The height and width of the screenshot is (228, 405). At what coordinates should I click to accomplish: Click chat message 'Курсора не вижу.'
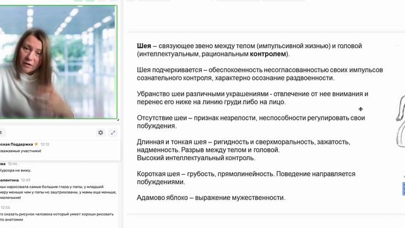(15, 170)
